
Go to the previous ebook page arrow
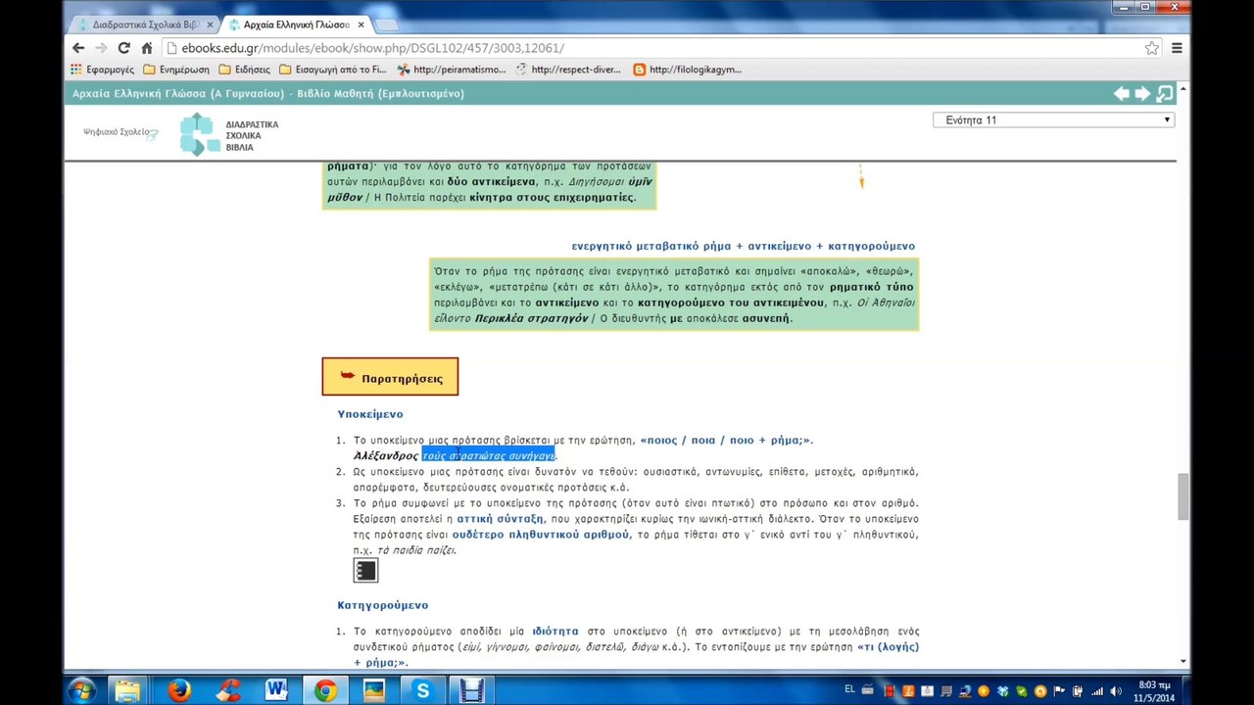[x=1122, y=93]
